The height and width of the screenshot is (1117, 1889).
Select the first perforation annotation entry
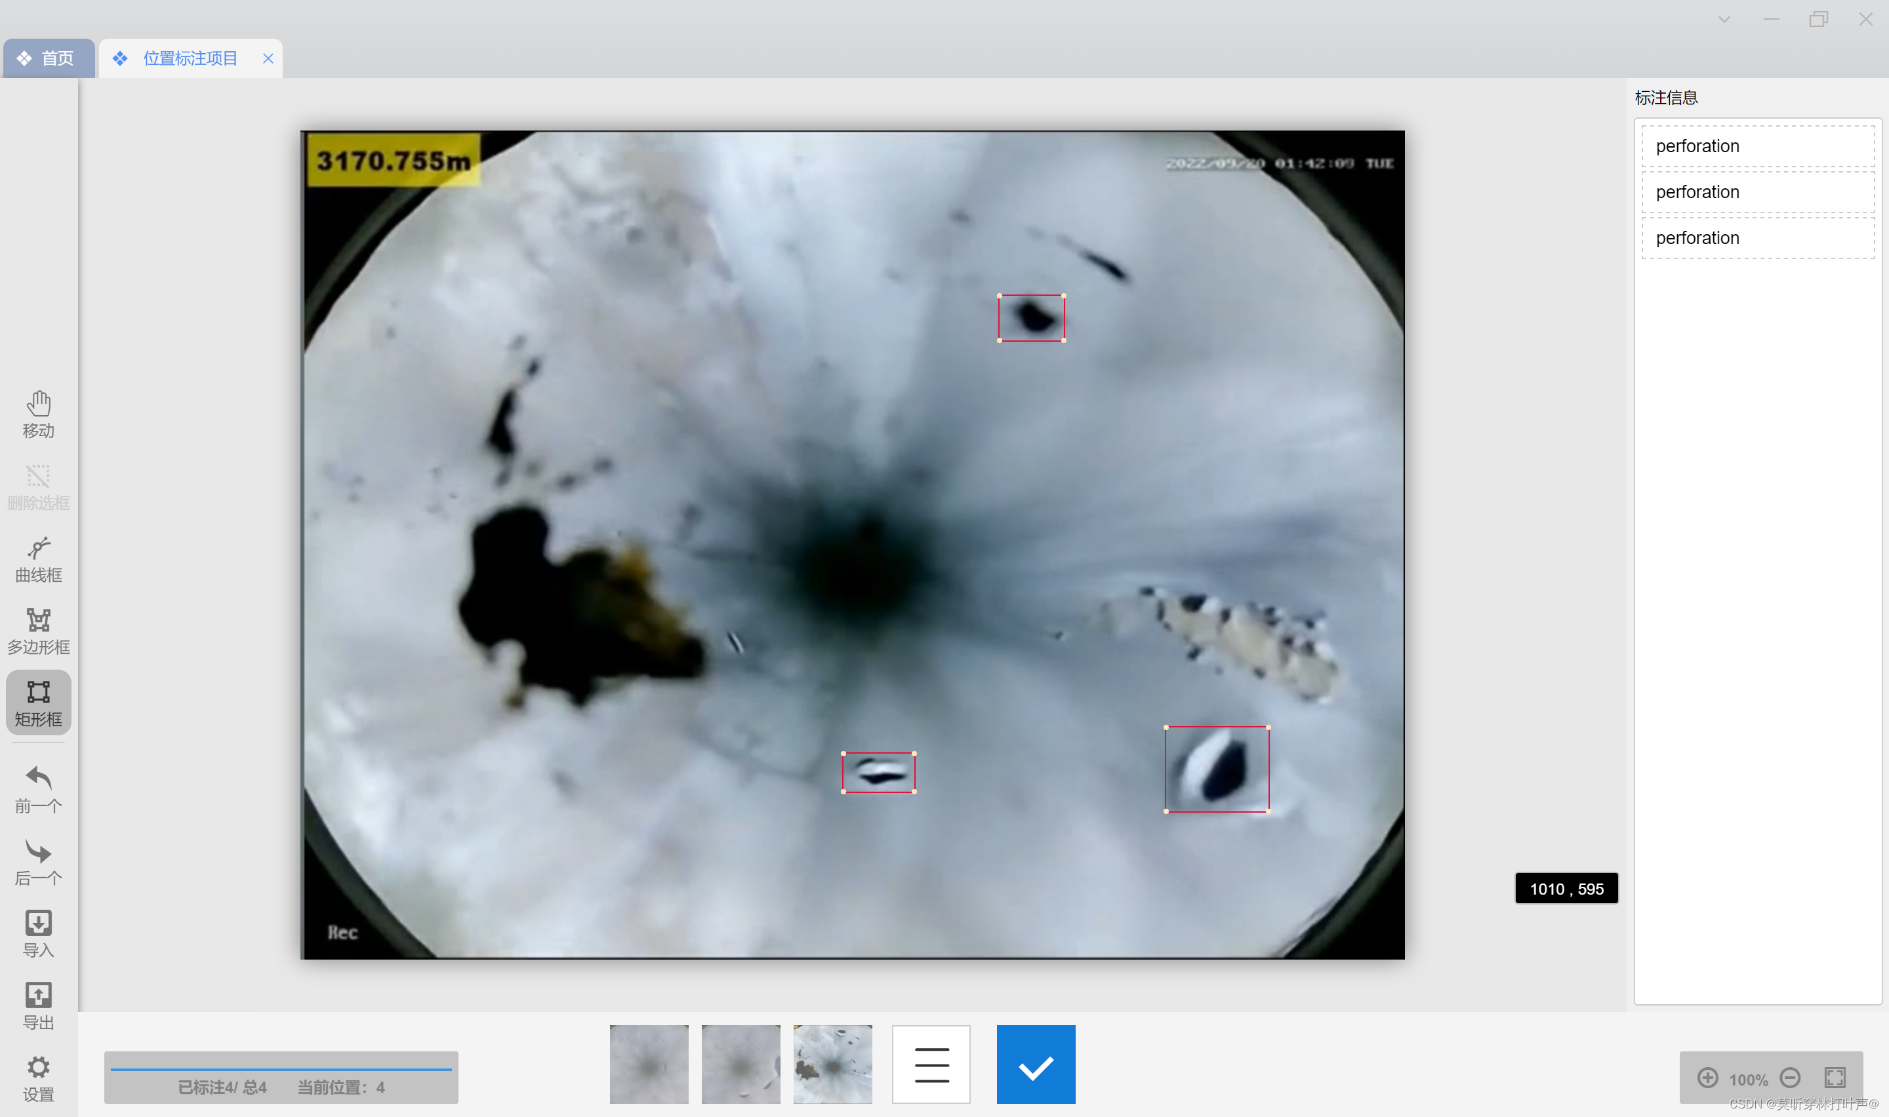[1758, 146]
